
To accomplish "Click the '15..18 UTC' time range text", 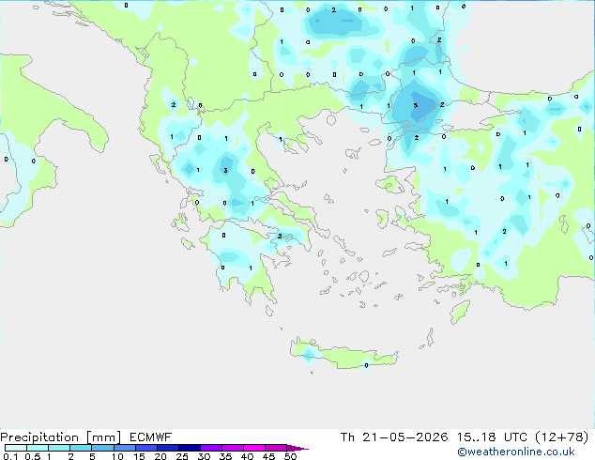I will coord(492,437).
